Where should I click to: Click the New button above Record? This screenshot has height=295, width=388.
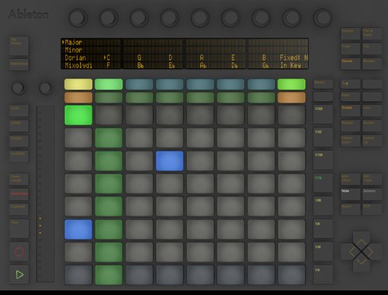(x=19, y=229)
